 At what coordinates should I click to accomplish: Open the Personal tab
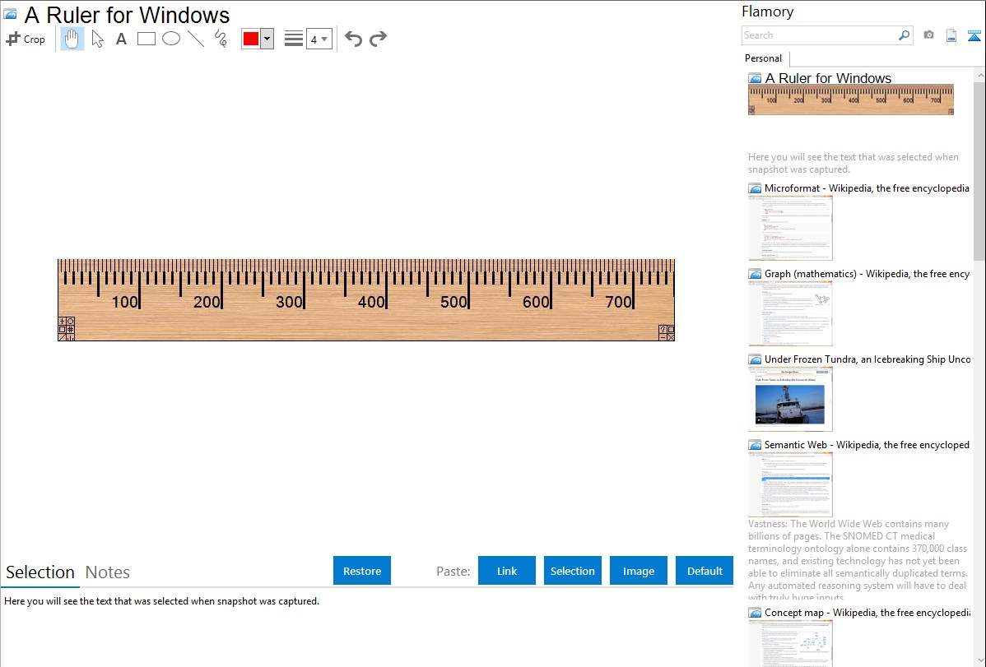click(764, 58)
